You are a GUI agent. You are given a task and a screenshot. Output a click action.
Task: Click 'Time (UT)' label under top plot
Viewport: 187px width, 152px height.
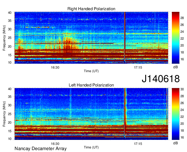coord(91,71)
